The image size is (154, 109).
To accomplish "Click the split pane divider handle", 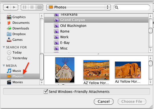I will click(98, 54).
